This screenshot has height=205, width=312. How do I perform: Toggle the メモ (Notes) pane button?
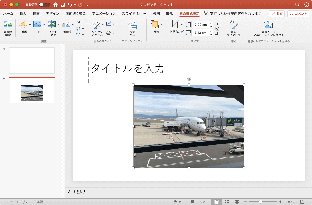coord(179,202)
